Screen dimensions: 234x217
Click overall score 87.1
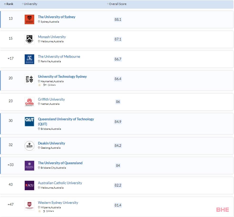coord(118,39)
